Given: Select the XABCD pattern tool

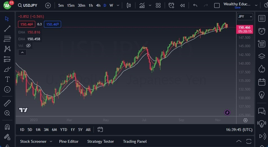Looking at the screenshot, I should [x=7, y=49].
